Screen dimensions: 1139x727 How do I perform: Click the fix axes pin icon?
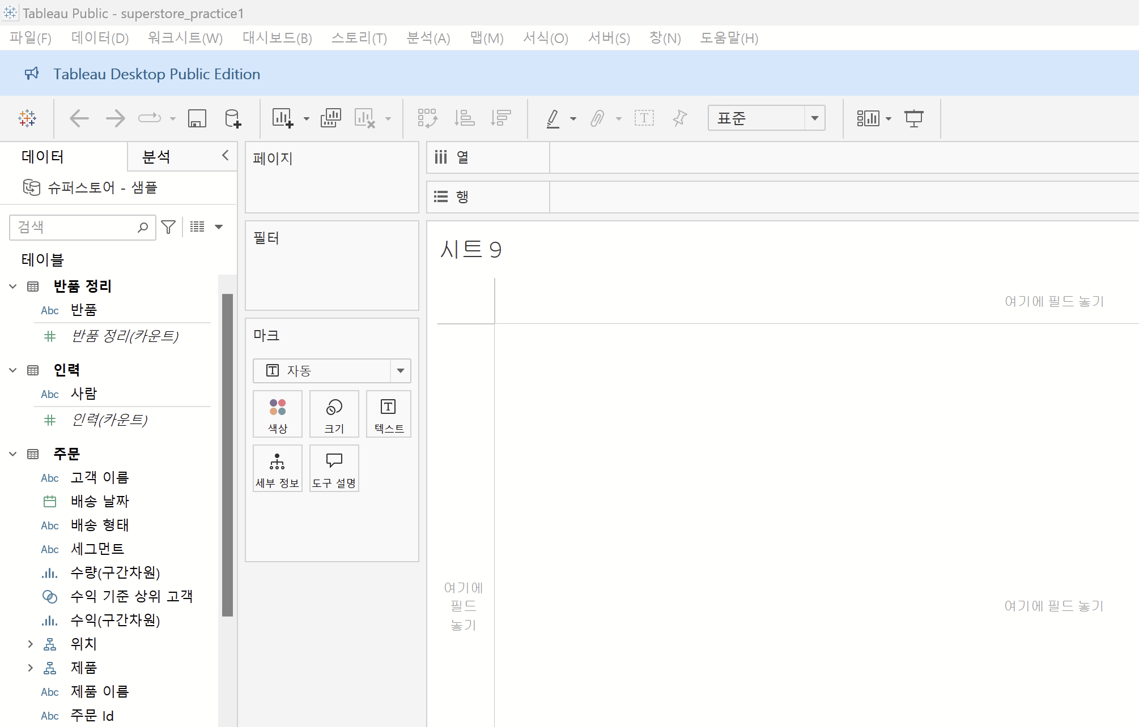point(679,118)
